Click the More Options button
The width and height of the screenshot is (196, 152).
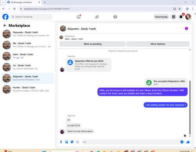click(x=158, y=44)
